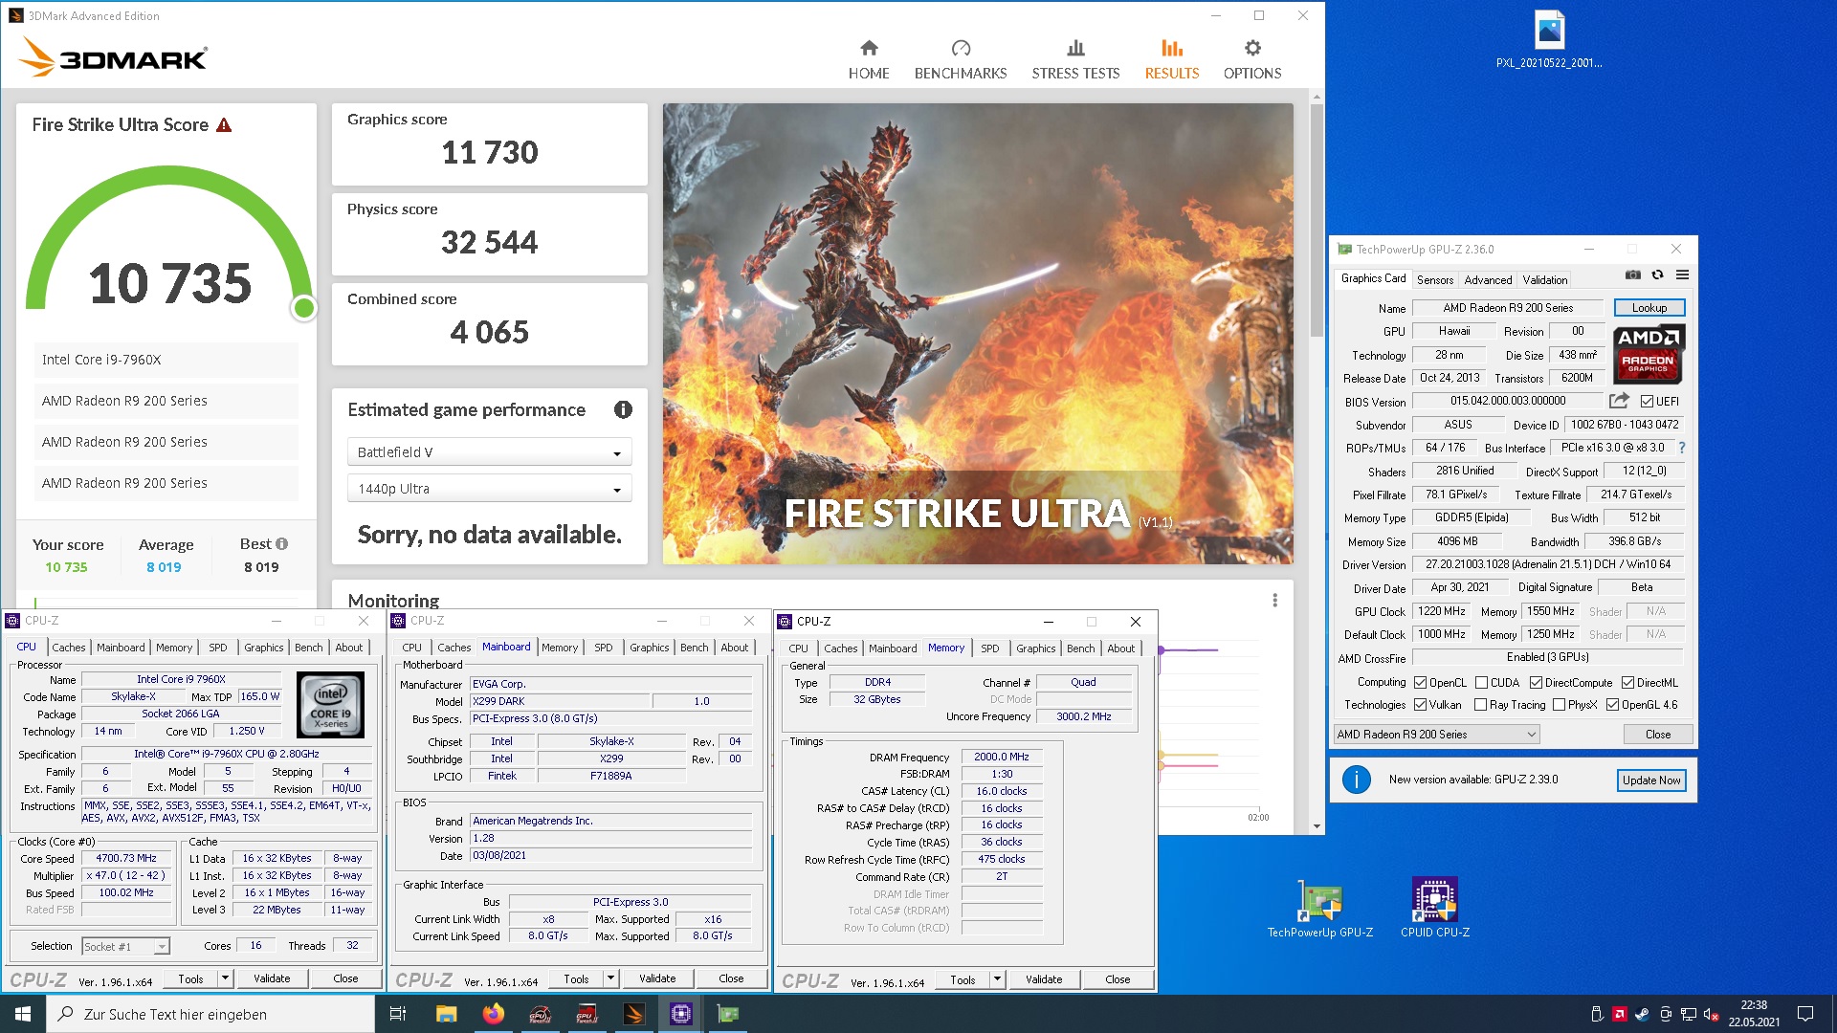Screen dimensions: 1837x1033
Task: Toggle the CUDA checkbox
Action: point(1481,683)
